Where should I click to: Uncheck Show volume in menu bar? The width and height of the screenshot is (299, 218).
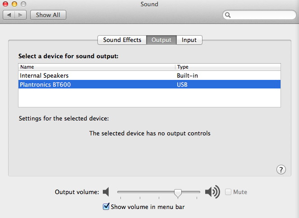pyautogui.click(x=106, y=207)
